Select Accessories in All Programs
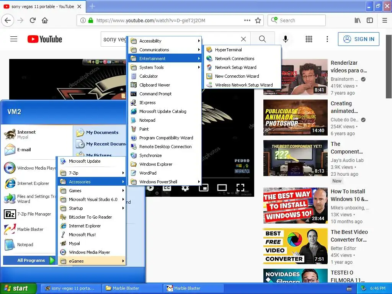 coord(92,182)
